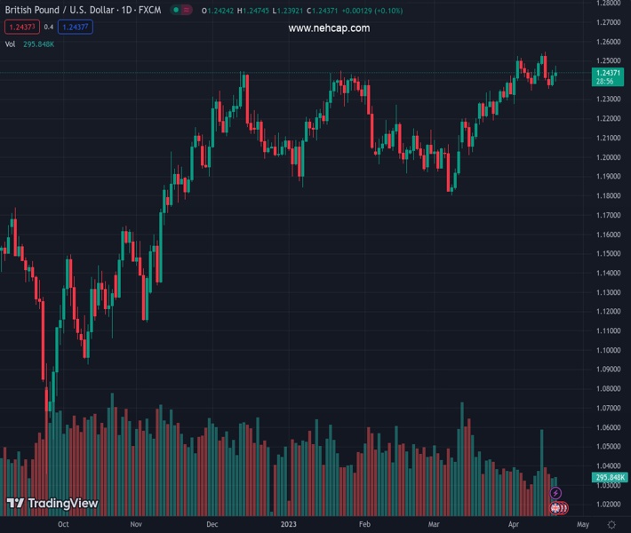Click the Dec label on the time axis

[x=212, y=525]
